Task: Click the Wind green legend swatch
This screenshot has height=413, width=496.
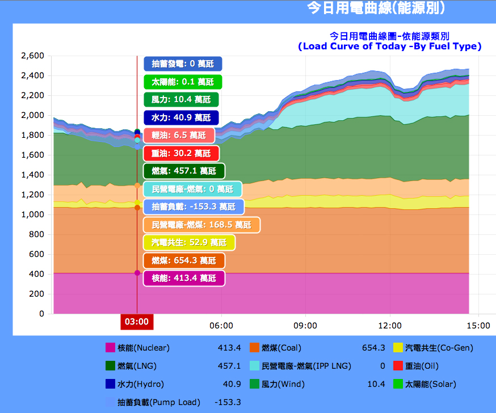Action: (x=254, y=383)
